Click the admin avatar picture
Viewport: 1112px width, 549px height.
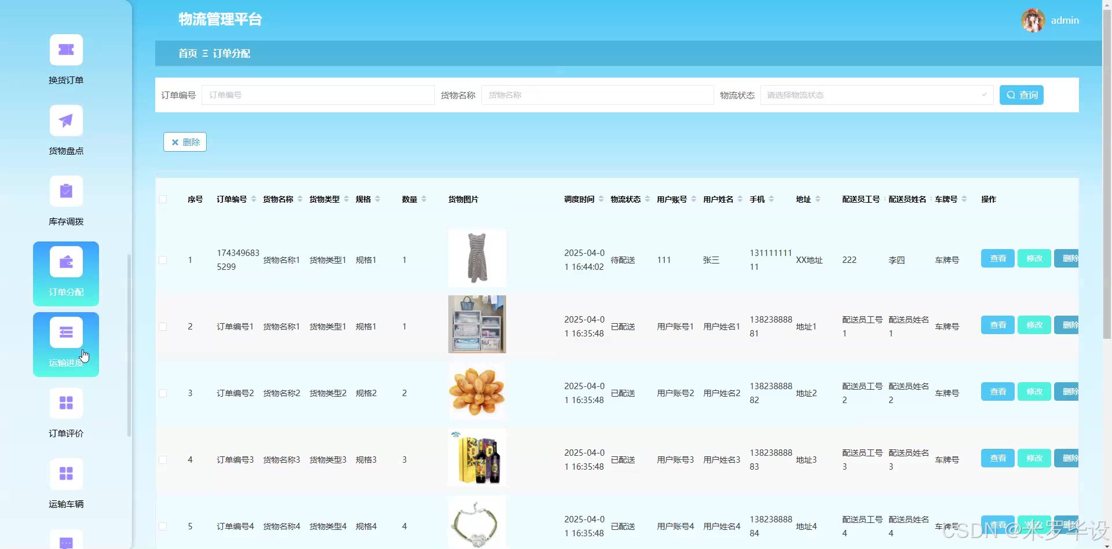[1033, 20]
